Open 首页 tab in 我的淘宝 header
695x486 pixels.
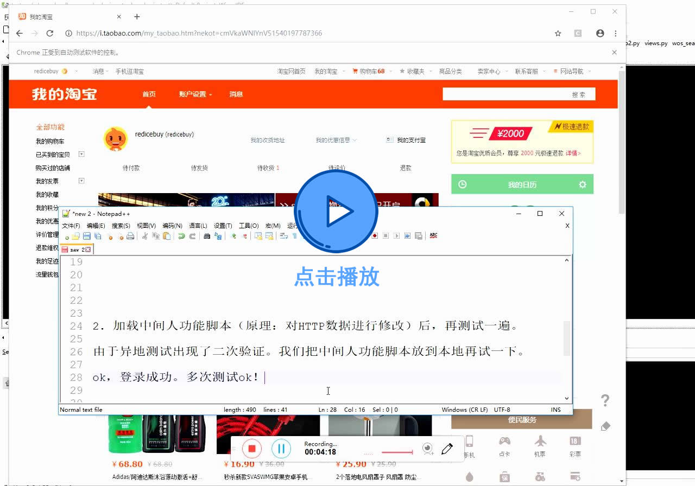pos(149,94)
